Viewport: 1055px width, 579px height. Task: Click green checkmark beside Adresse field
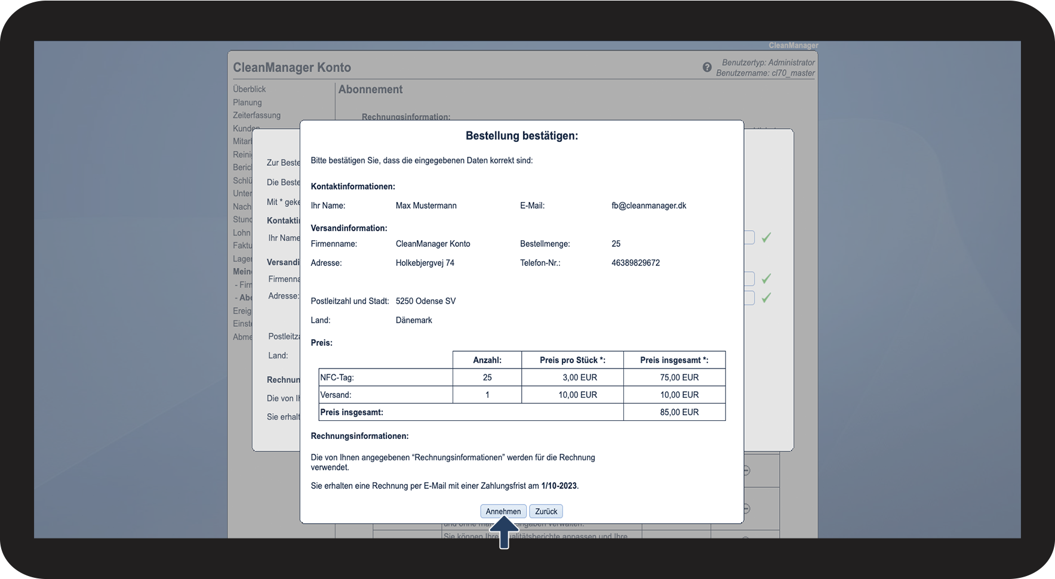coord(766,297)
